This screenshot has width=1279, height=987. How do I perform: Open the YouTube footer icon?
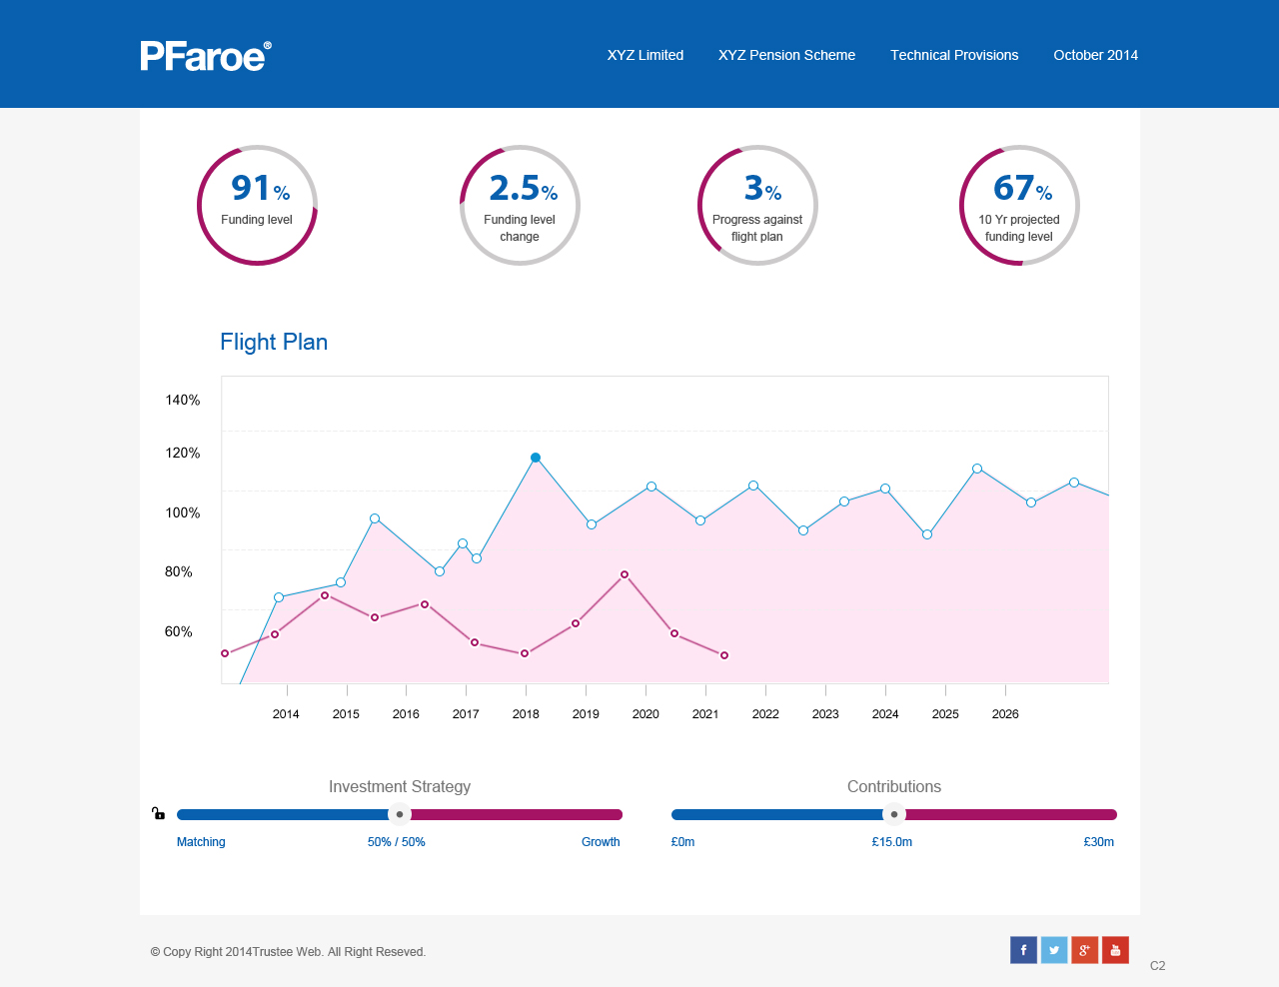[x=1115, y=950]
